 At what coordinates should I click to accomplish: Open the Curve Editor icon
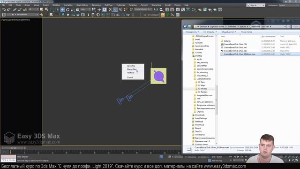coord(183,9)
